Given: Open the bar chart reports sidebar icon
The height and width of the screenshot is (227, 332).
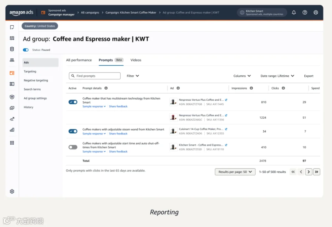Looking at the screenshot, I should tap(12, 130).
